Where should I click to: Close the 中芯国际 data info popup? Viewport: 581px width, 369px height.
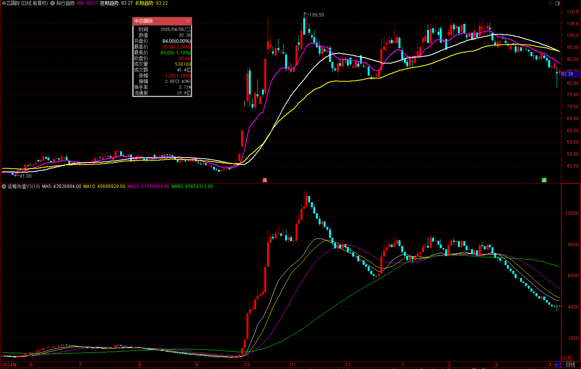coord(188,21)
